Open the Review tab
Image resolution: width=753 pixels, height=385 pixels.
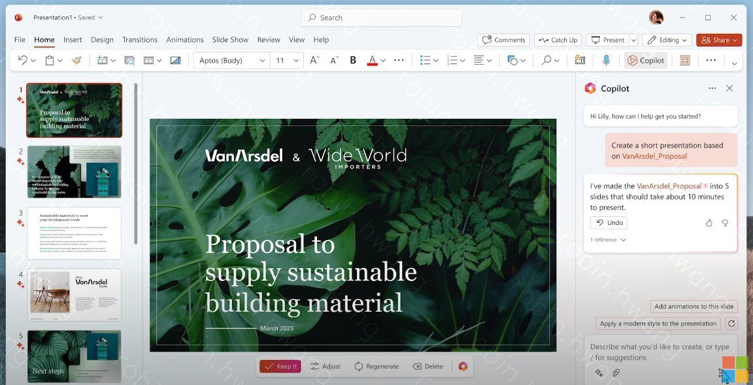point(269,39)
